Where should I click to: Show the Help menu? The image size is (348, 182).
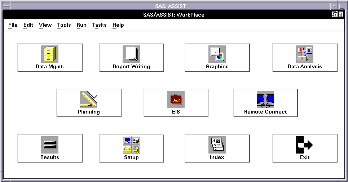(118, 25)
